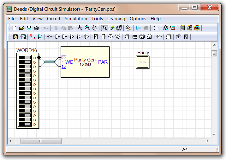The height and width of the screenshot is (160, 226).
Task: Insert an OR gate
Action: [71, 37]
